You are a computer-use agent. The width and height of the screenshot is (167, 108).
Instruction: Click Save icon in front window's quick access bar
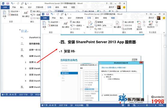coord(48,14)
